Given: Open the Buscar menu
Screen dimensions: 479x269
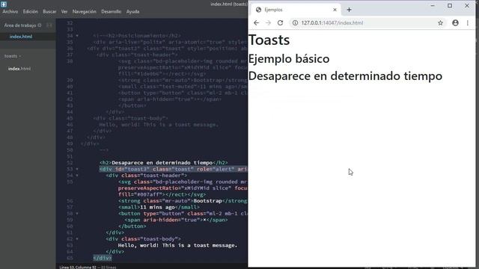Looking at the screenshot, I should pyautogui.click(x=49, y=12).
